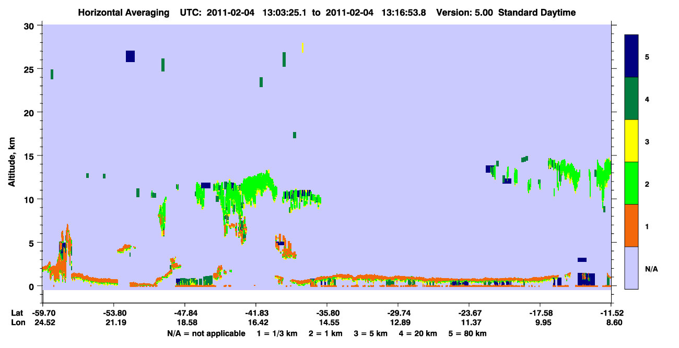Click the '5 = 80 km' legend text
679x348 pixels.
(466, 333)
